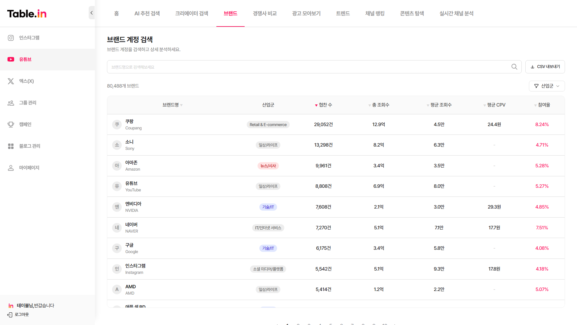Viewport: 577px width, 325px height.
Task: Click 24.4원 average CPV value
Action: coord(494,125)
